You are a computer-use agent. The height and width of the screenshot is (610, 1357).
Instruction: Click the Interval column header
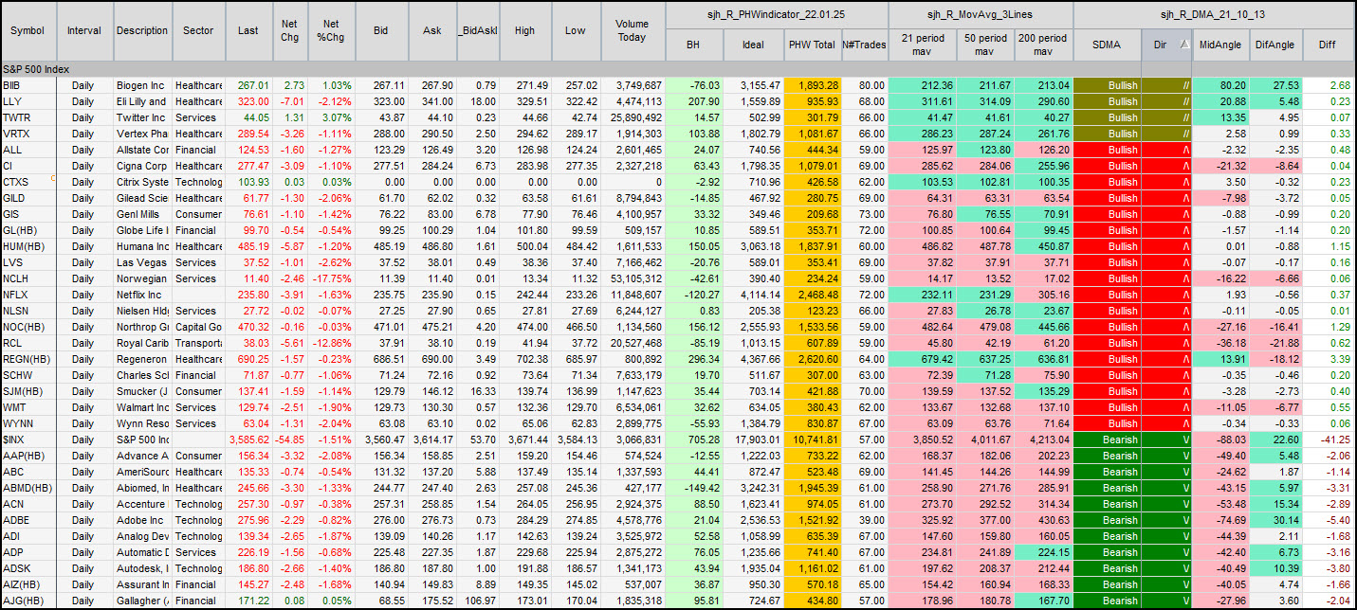click(84, 30)
